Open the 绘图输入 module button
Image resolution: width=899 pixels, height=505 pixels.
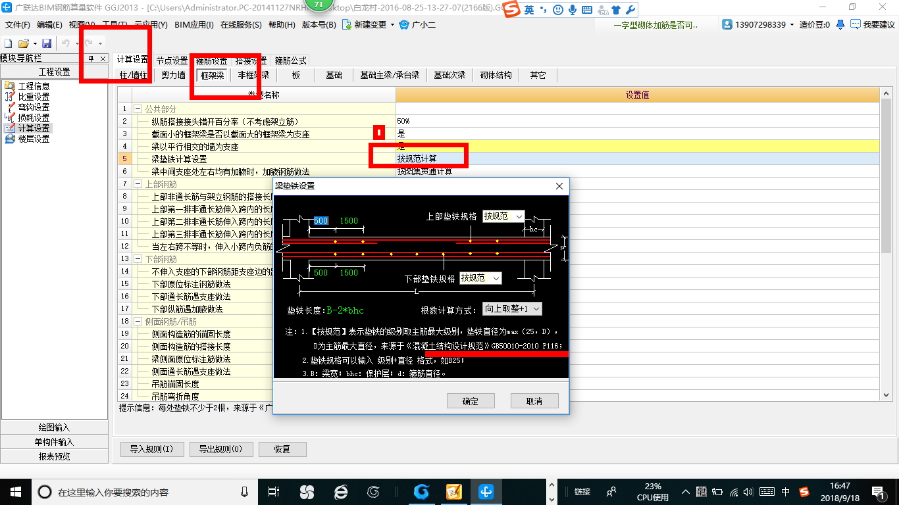point(54,427)
